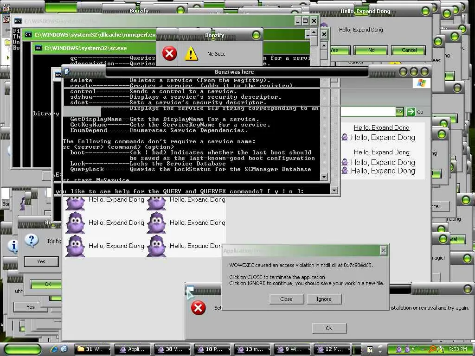The height and width of the screenshot is (356, 475).
Task: Click OK in the Setup error dialog
Action: [x=329, y=328]
